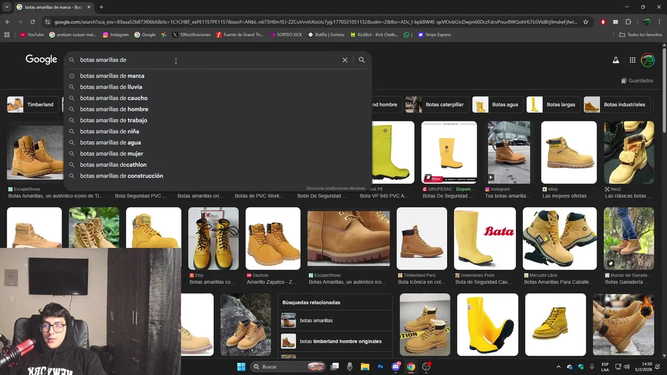Open the Chrome extensions puzzle icon

coord(628,22)
